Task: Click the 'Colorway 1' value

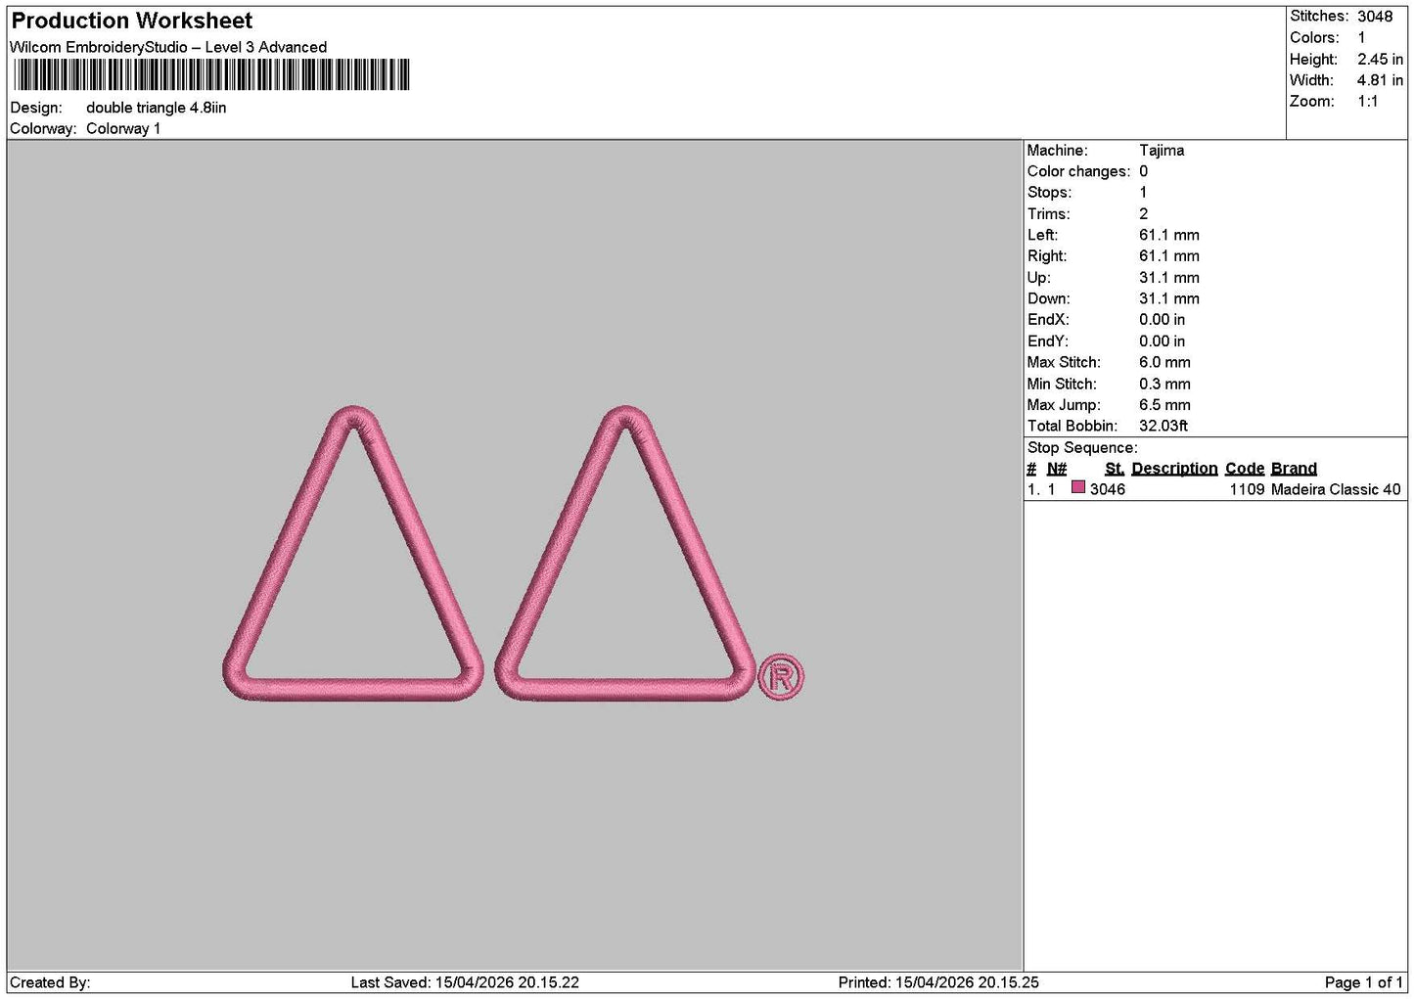Action: (123, 128)
